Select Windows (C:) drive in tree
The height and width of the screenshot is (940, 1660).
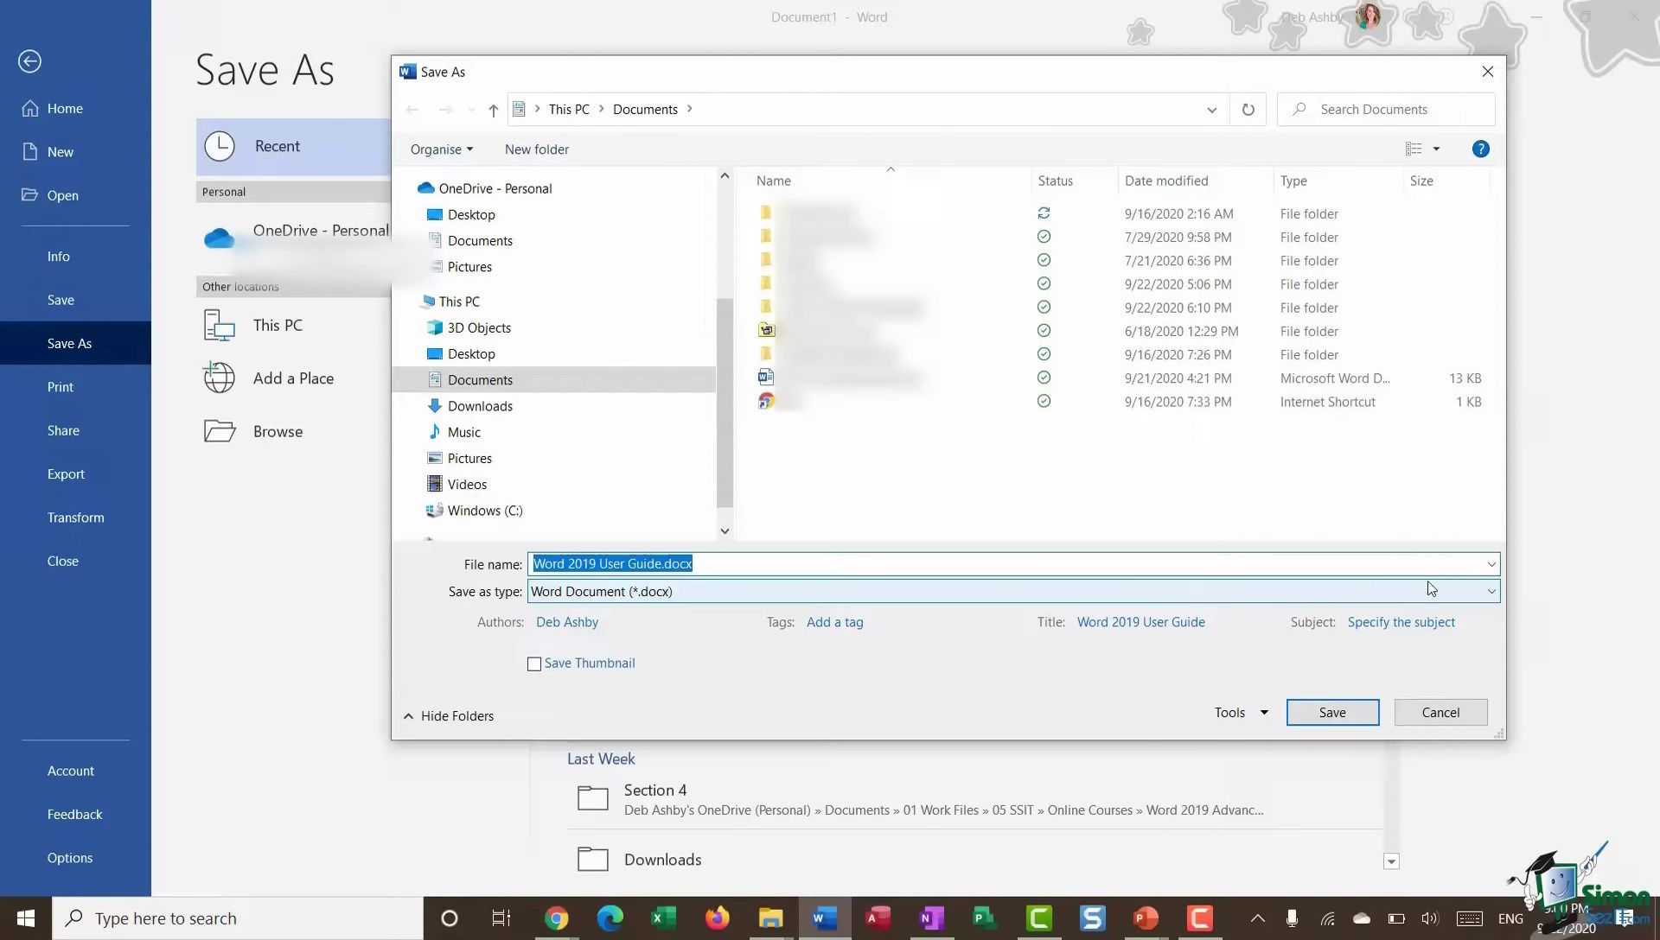click(x=484, y=511)
